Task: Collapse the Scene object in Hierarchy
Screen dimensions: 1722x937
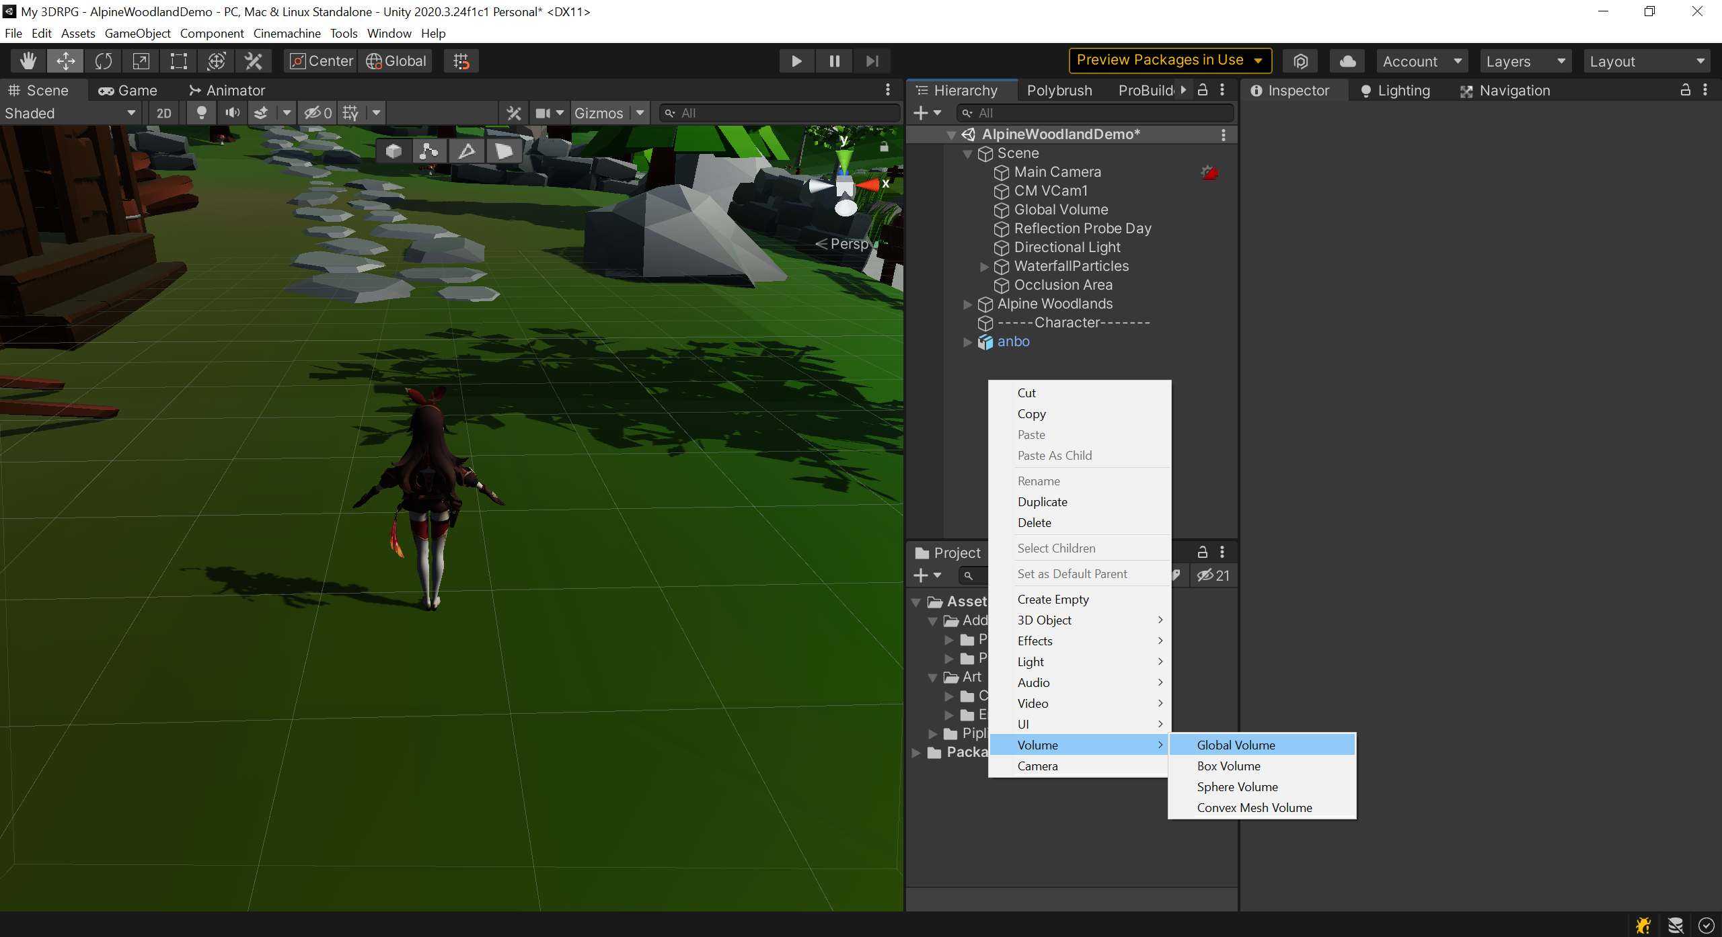Action: click(968, 154)
